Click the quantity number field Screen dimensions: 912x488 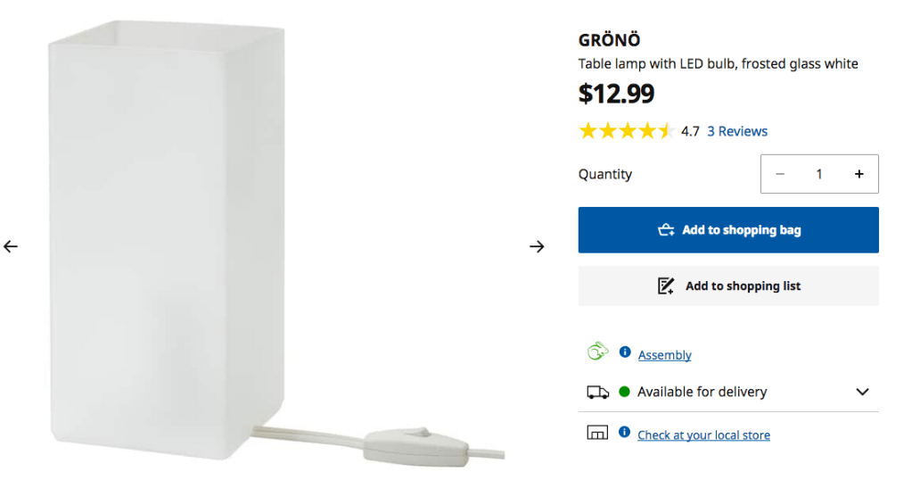(x=819, y=174)
